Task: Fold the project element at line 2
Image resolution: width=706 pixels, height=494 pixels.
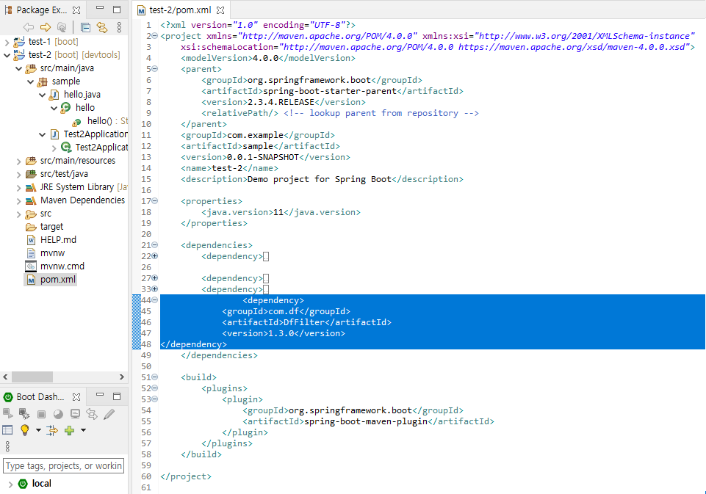Action: tap(154, 36)
